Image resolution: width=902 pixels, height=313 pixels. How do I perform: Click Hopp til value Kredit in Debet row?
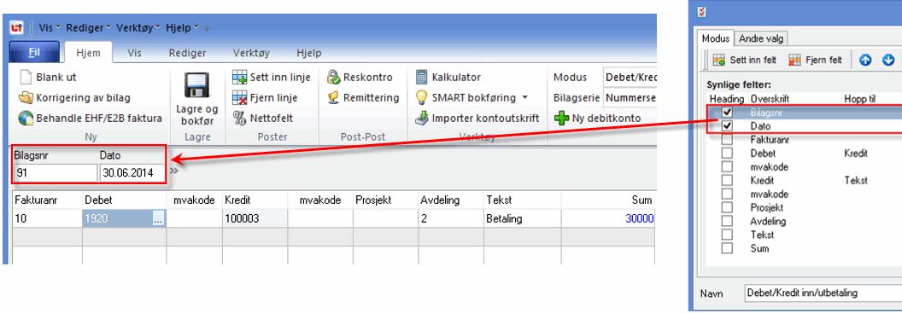(x=856, y=154)
